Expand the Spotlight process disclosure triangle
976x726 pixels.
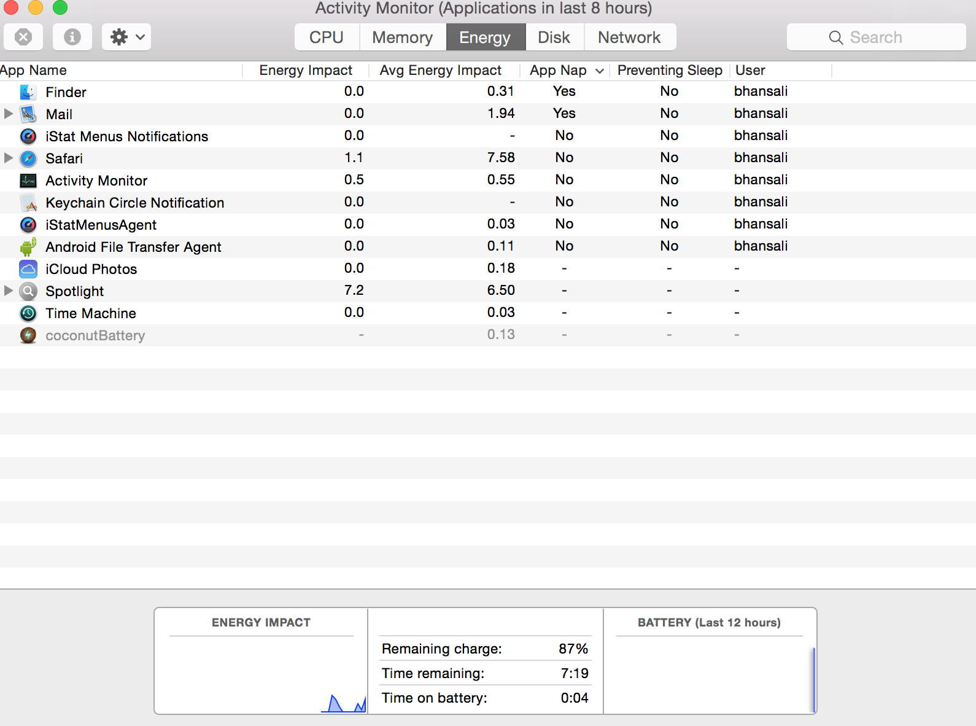pos(9,291)
